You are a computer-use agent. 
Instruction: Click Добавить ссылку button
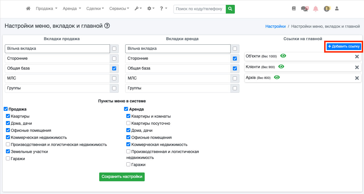pyautogui.click(x=344, y=46)
